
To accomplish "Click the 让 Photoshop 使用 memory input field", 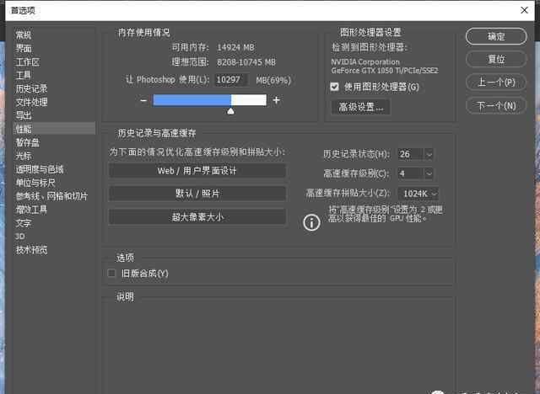I will (231, 80).
